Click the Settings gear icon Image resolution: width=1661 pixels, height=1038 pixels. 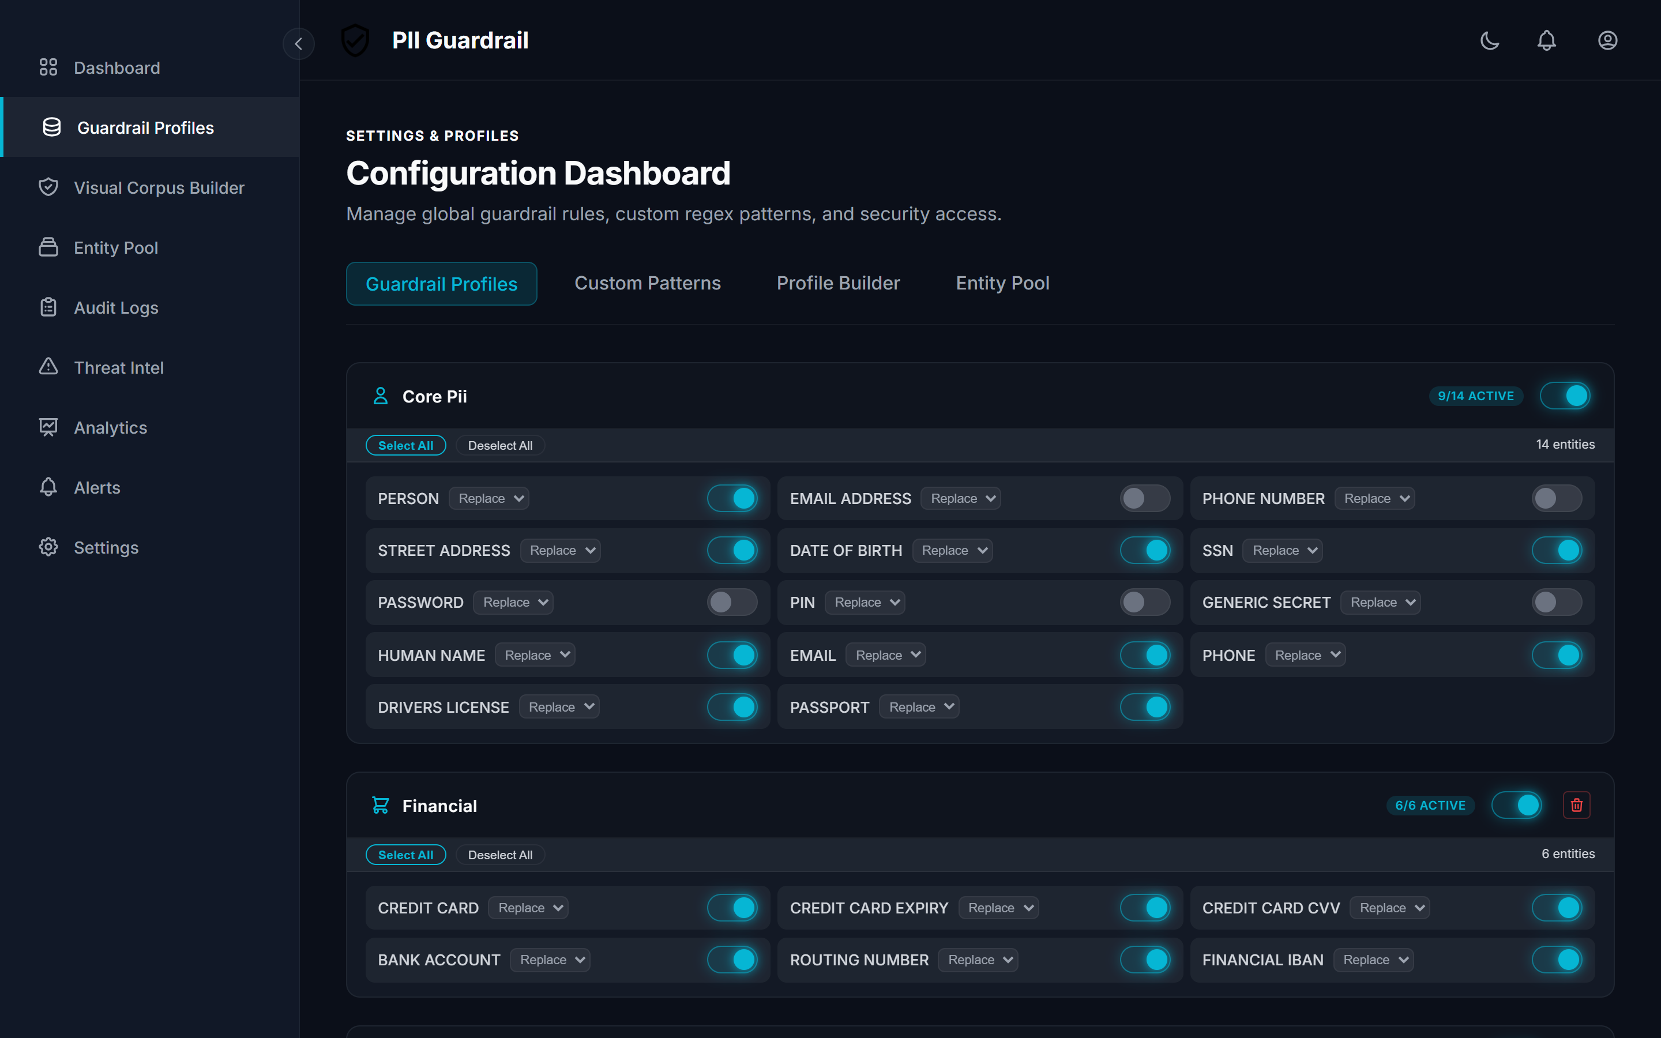coord(48,547)
